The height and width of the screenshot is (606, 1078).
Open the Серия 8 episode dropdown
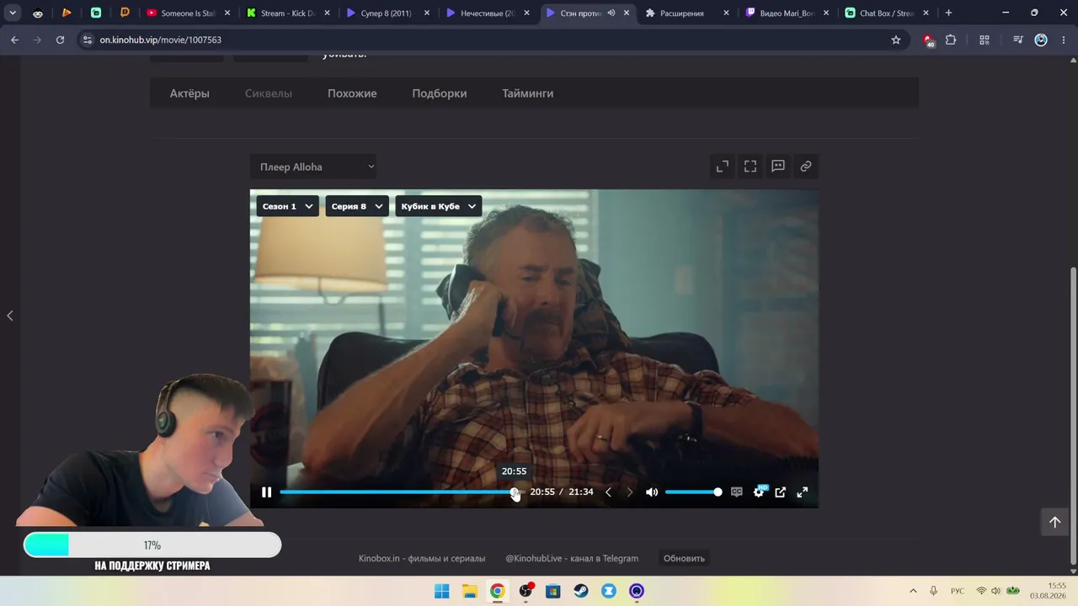point(357,206)
